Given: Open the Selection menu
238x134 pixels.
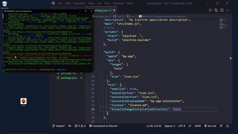Looking at the screenshot, I should (79, 3).
